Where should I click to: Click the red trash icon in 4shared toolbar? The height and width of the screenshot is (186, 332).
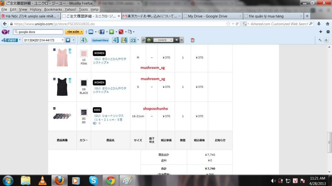(192, 40)
